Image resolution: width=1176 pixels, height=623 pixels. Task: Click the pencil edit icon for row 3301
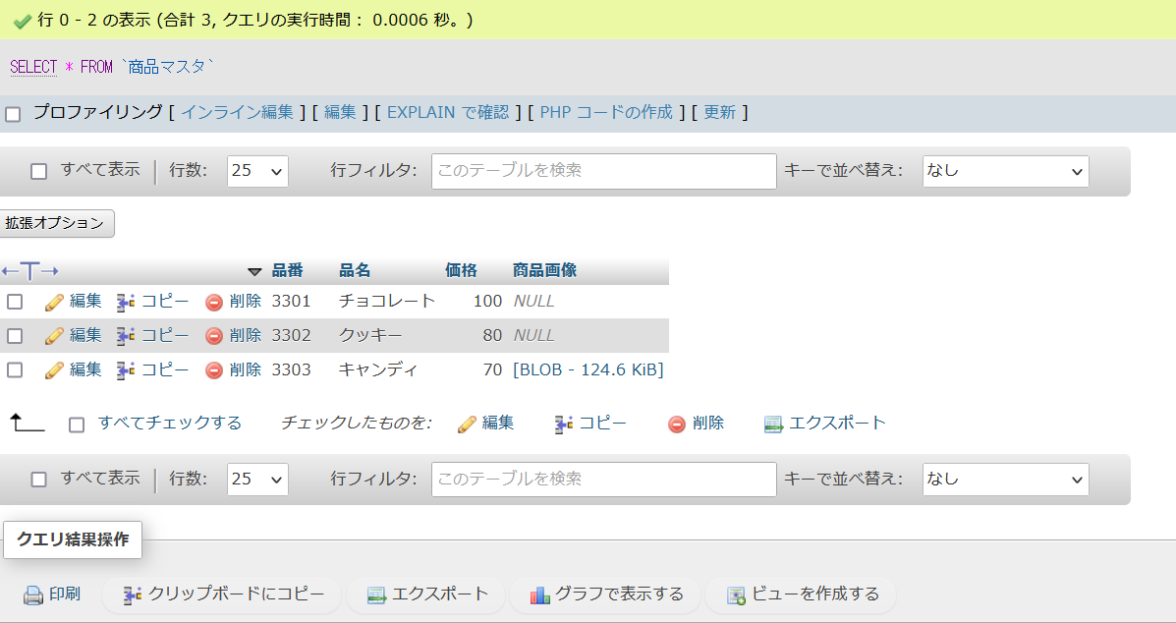coord(54,302)
